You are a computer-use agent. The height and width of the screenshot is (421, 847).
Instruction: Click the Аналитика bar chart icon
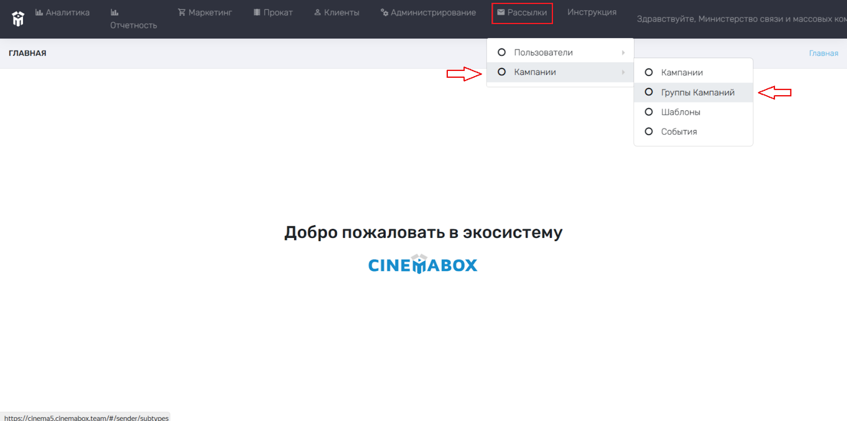(x=39, y=12)
